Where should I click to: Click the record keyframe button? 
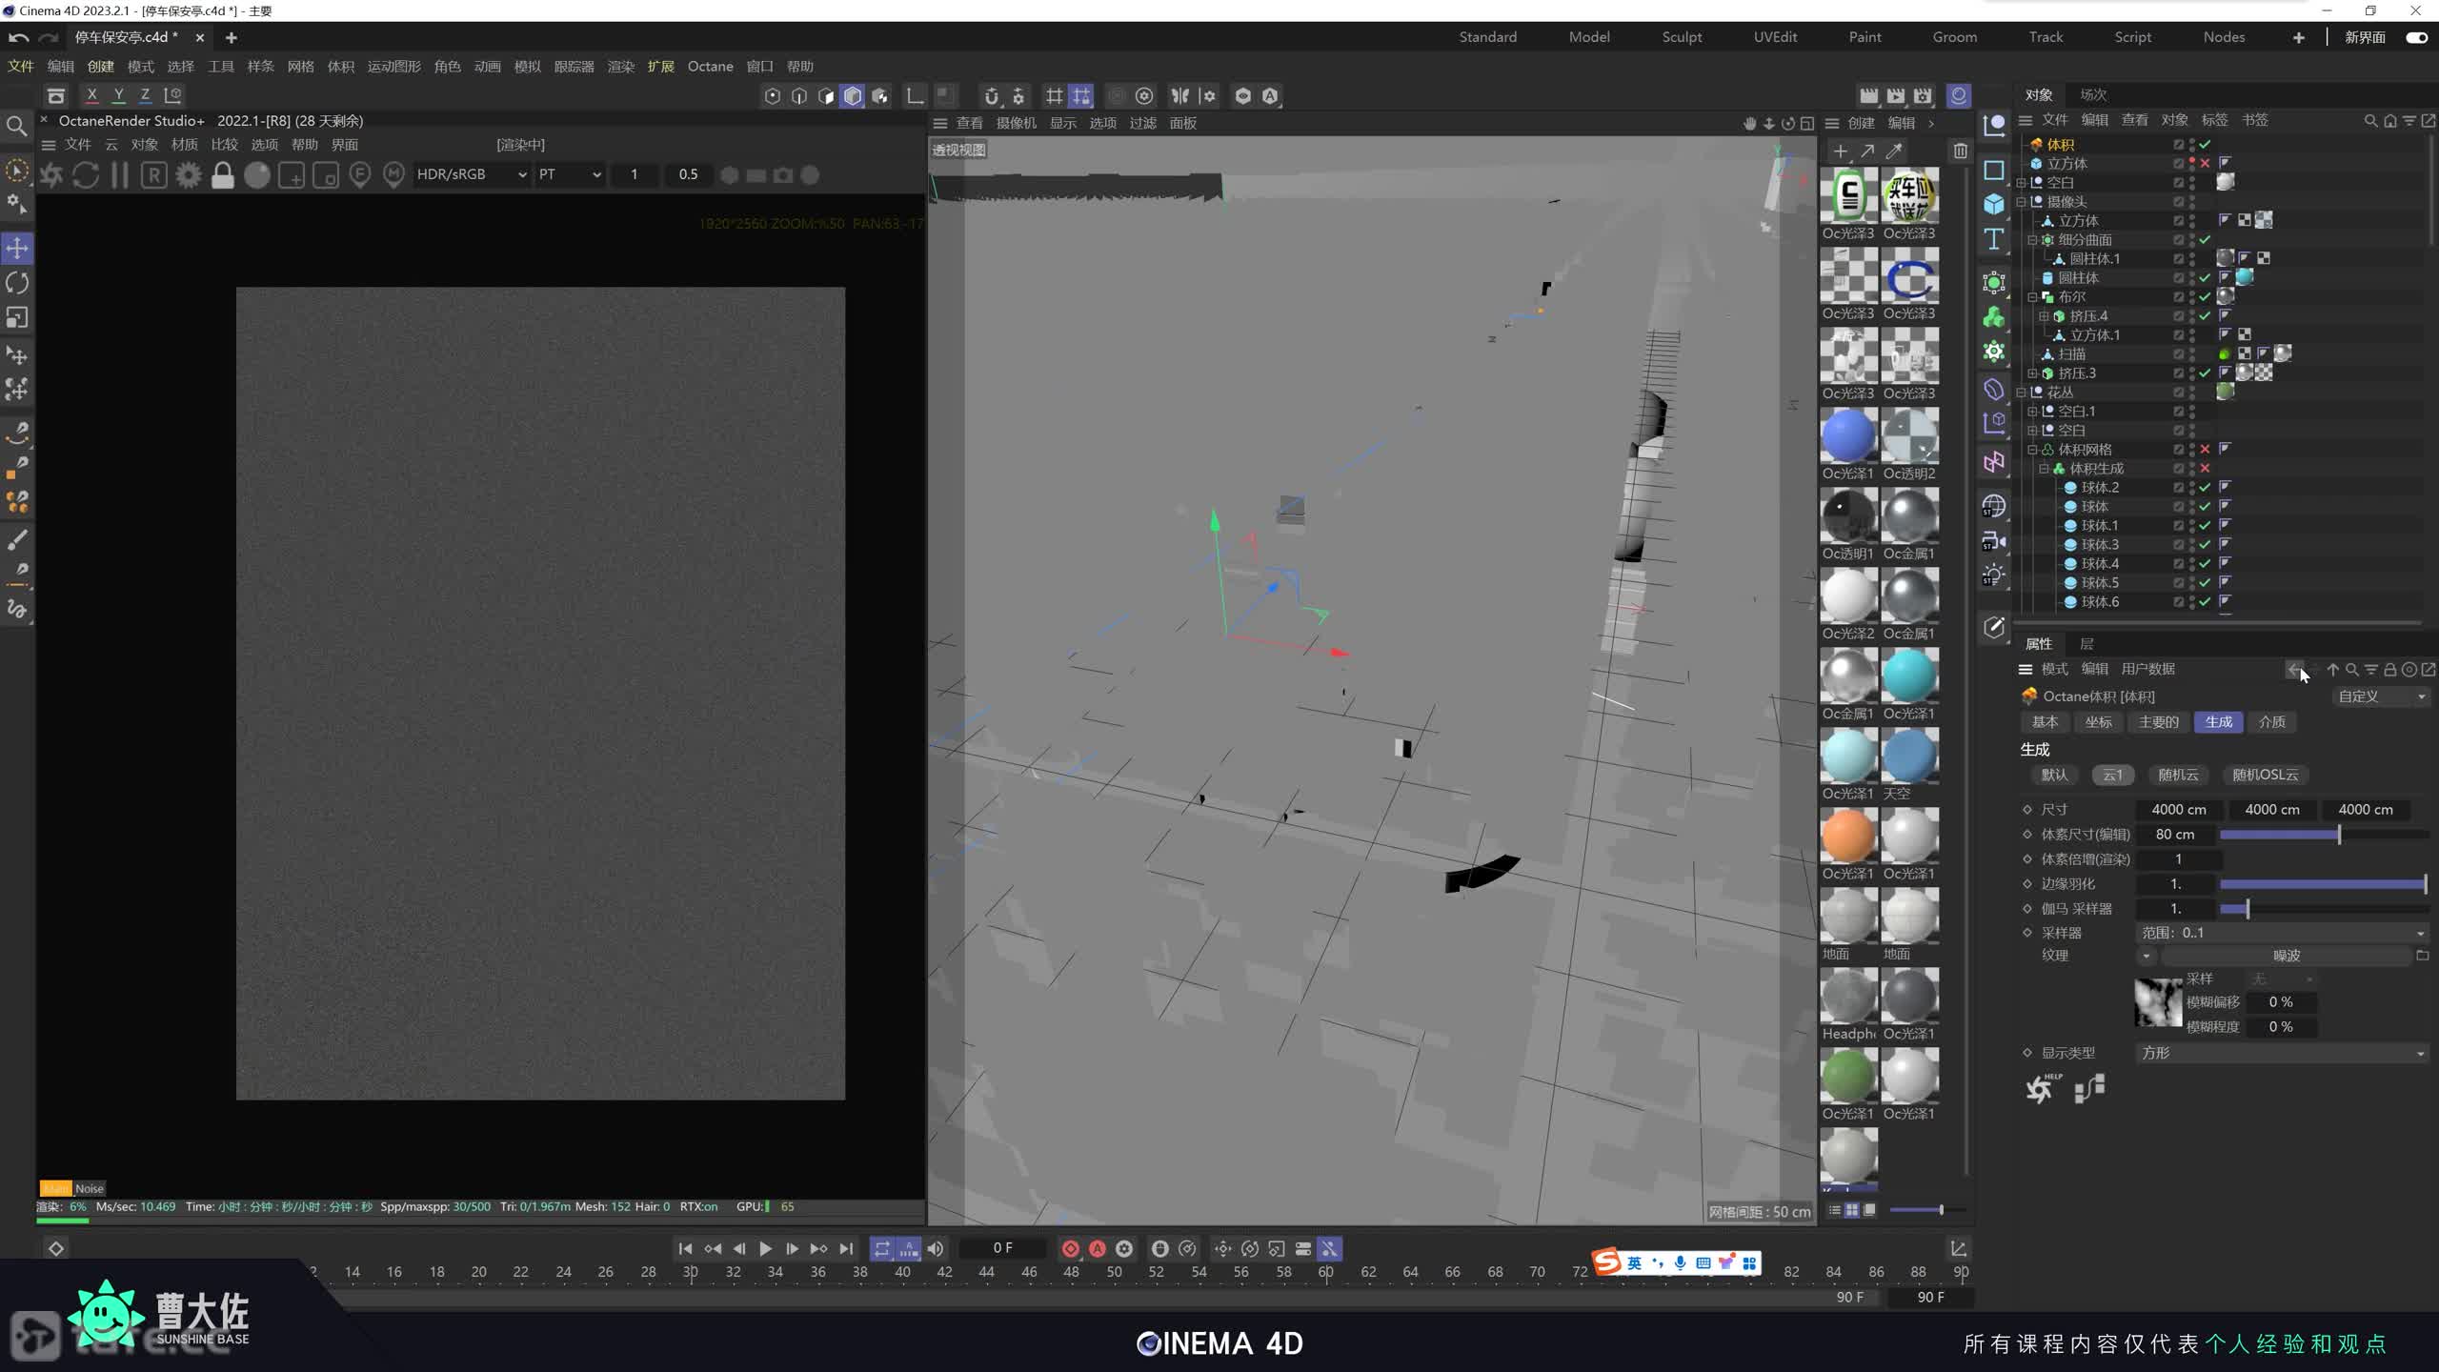pyautogui.click(x=1070, y=1248)
